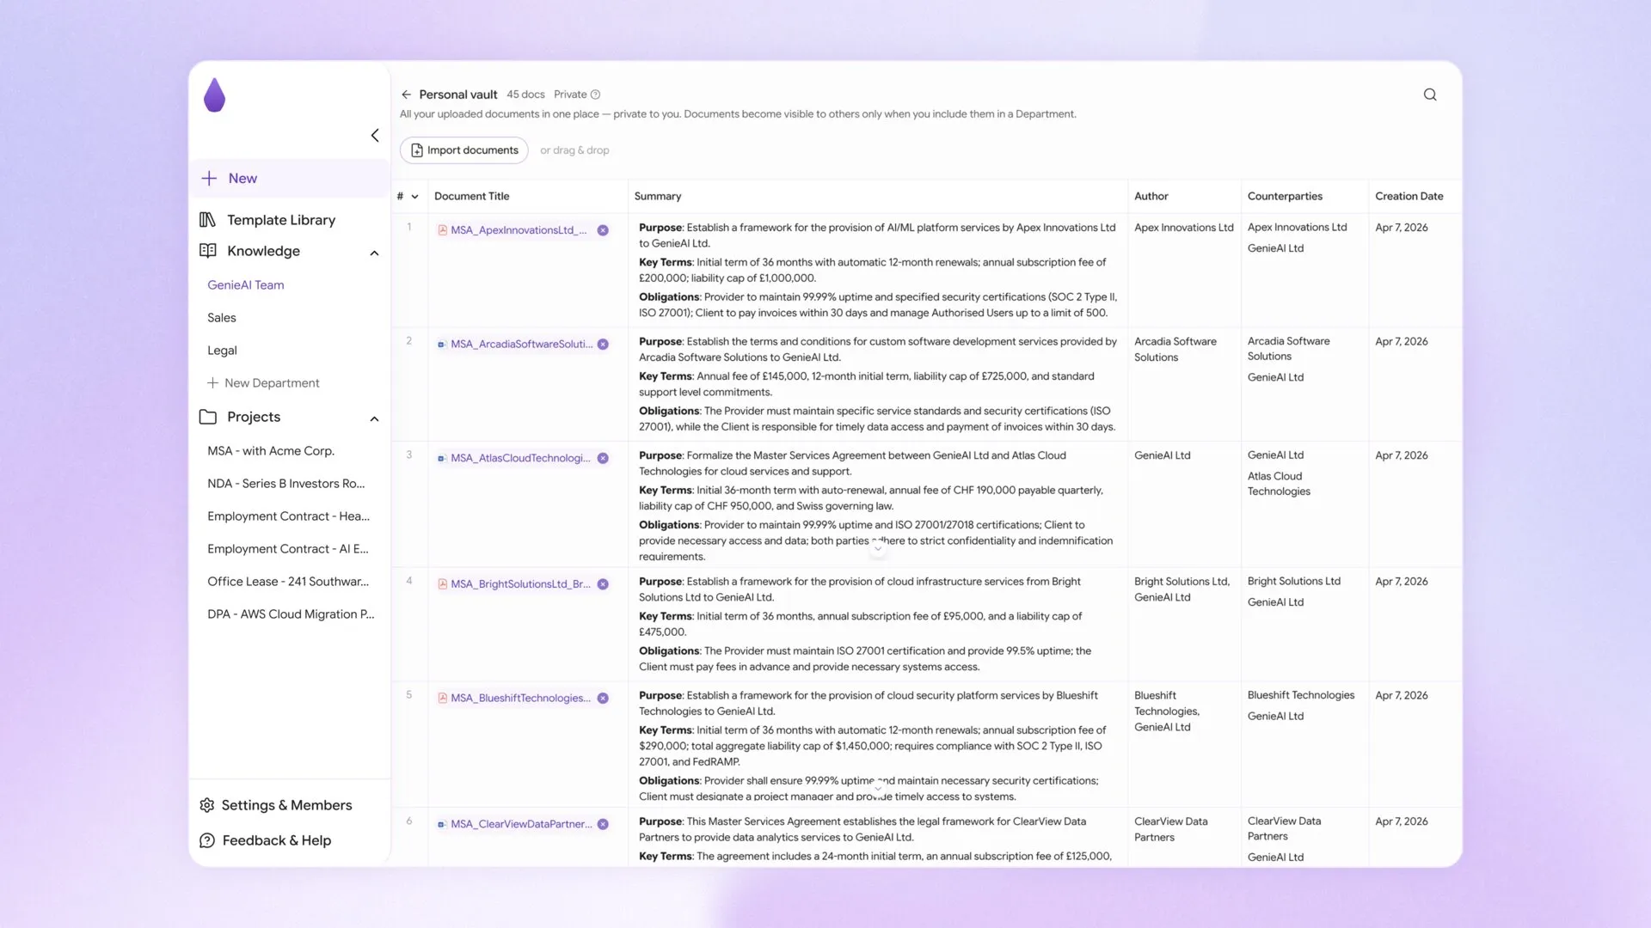Viewport: 1651px width, 928px height.
Task: Click the Knowledge open-book icon
Action: coord(207,251)
